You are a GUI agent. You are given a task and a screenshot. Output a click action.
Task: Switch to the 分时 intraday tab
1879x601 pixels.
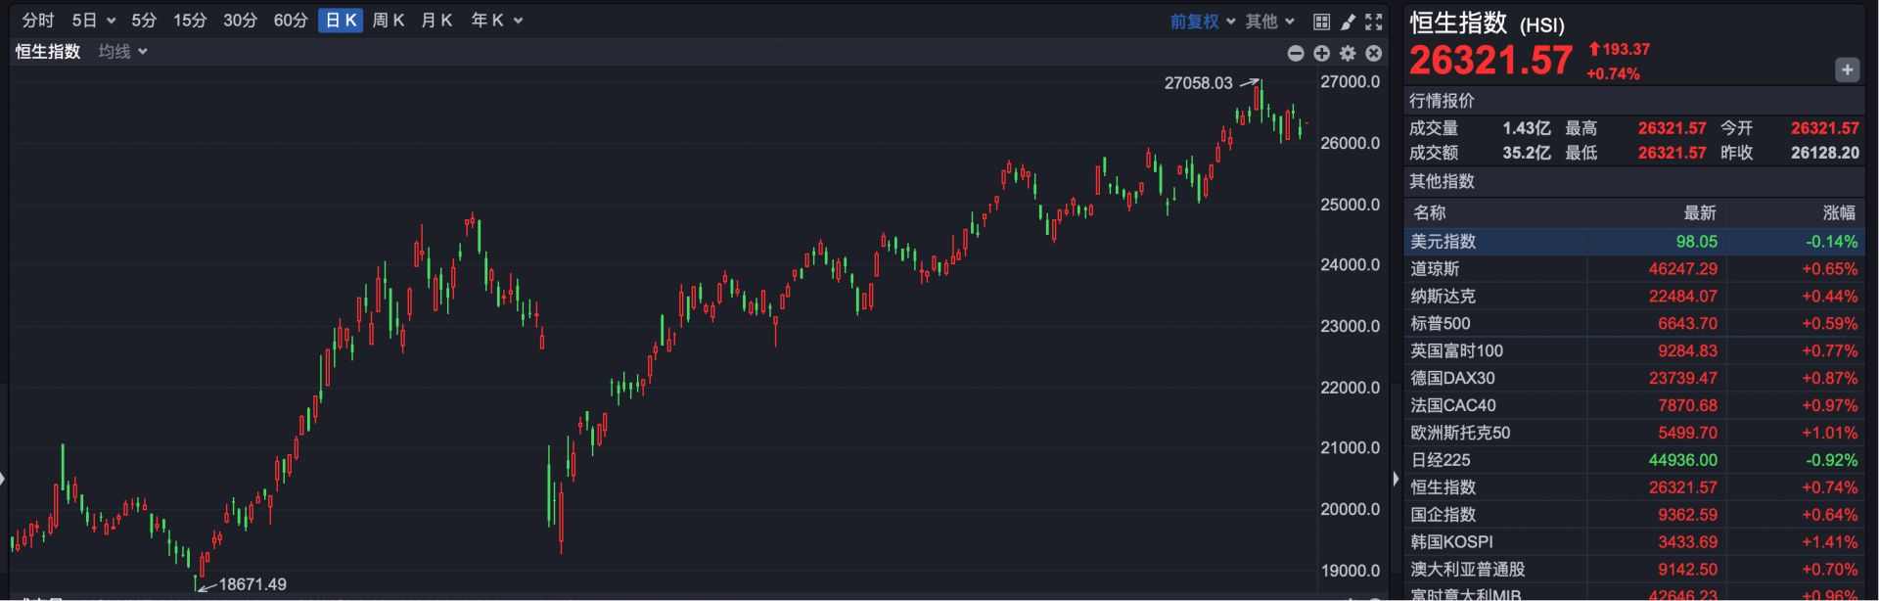[38, 21]
